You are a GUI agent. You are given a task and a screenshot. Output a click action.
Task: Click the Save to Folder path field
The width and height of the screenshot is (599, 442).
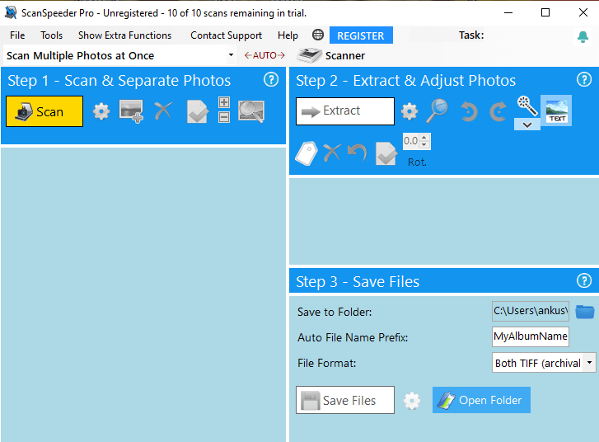531,311
